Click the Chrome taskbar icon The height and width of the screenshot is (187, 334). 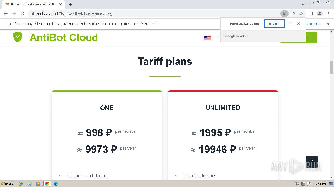click(x=47, y=184)
